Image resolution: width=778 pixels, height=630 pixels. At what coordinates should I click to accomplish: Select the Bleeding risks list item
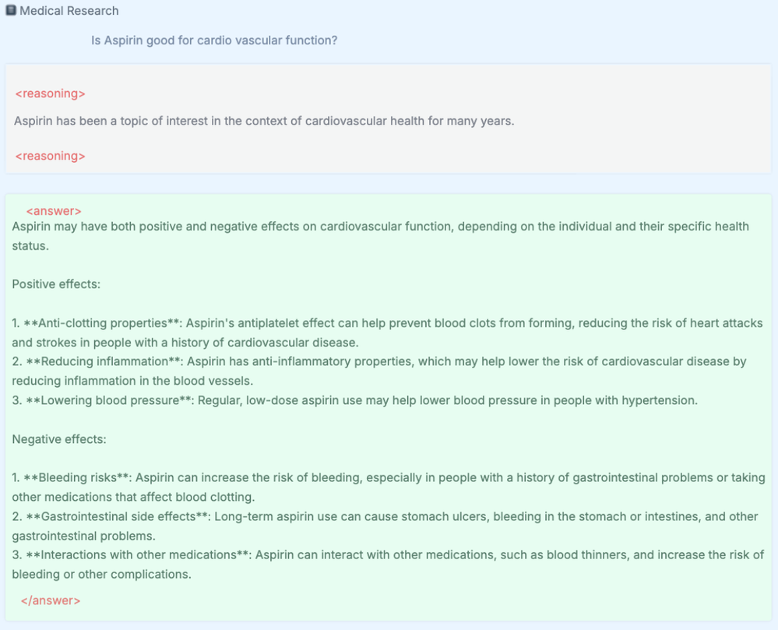pos(388,487)
